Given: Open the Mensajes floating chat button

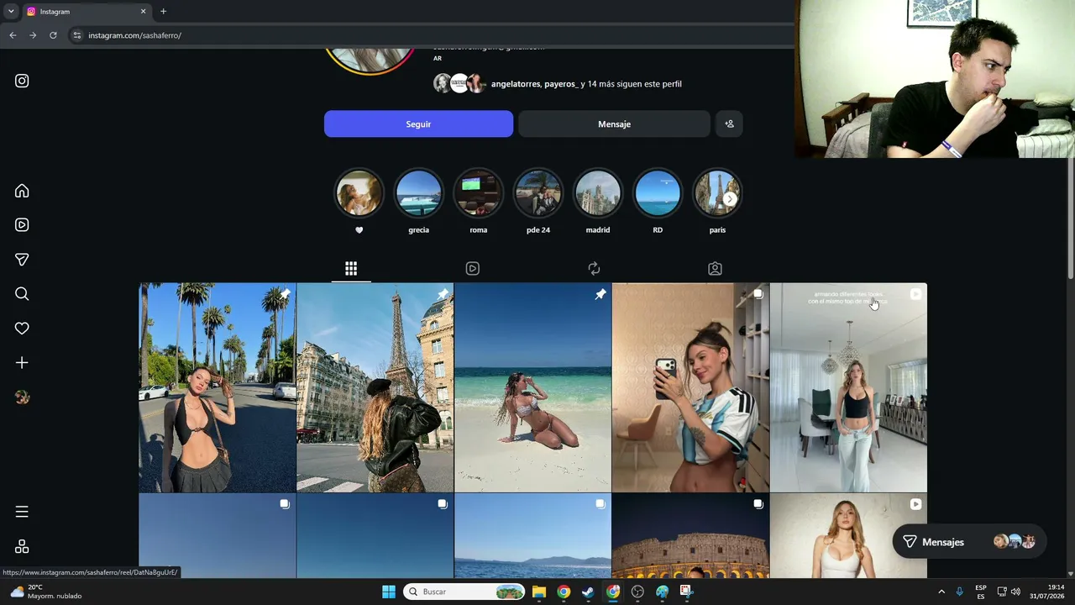Looking at the screenshot, I should (969, 542).
